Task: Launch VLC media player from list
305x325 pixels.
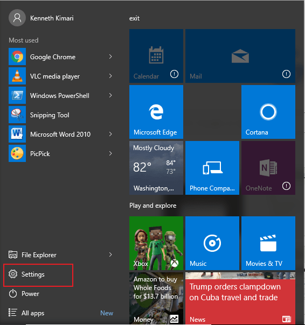Action: pyautogui.click(x=61, y=76)
